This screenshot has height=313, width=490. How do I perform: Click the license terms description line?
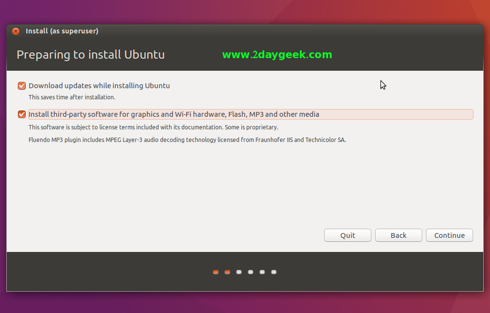pyautogui.click(x=153, y=127)
